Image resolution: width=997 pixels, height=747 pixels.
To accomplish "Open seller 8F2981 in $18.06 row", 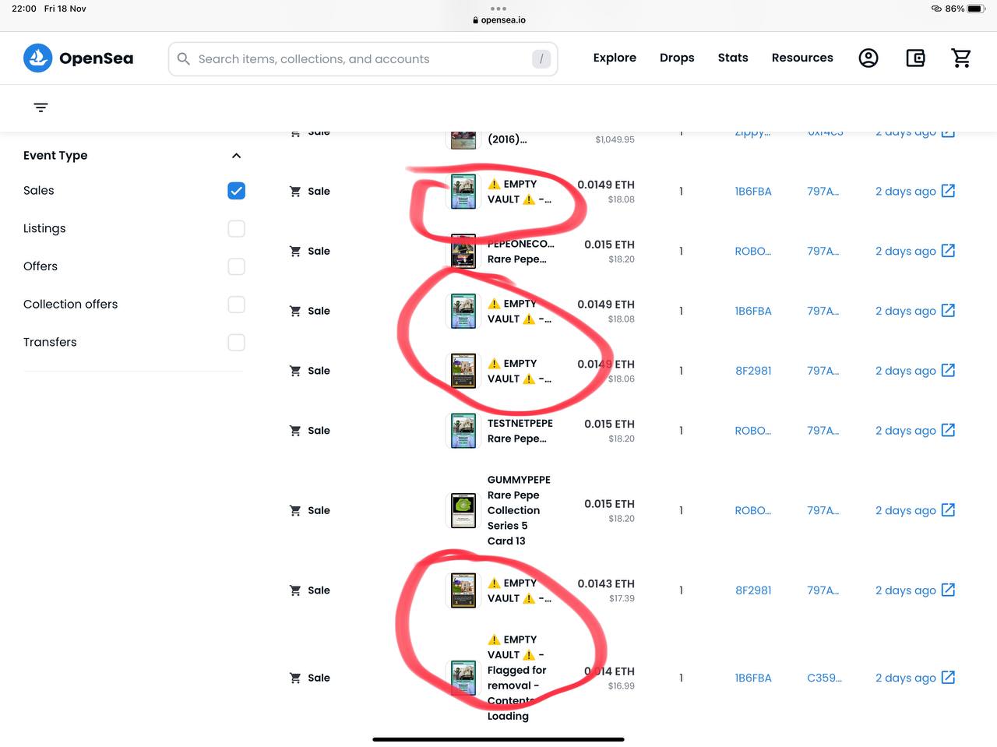I will point(753,371).
